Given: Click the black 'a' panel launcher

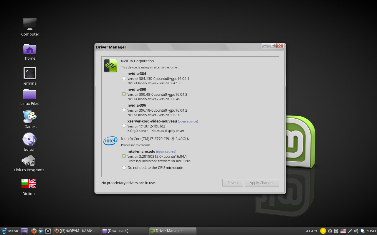Looking at the screenshot, I should 48,231.
